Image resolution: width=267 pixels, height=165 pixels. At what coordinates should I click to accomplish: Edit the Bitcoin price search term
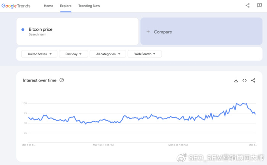(x=77, y=32)
